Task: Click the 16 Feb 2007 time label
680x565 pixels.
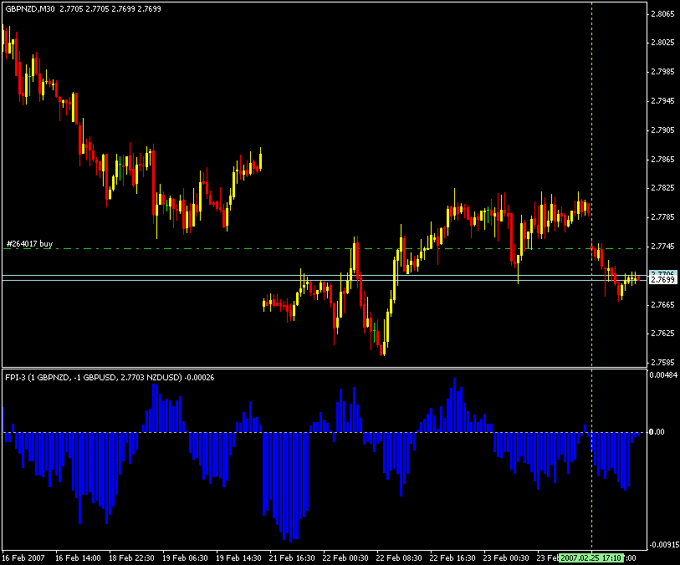Action: click(x=23, y=557)
